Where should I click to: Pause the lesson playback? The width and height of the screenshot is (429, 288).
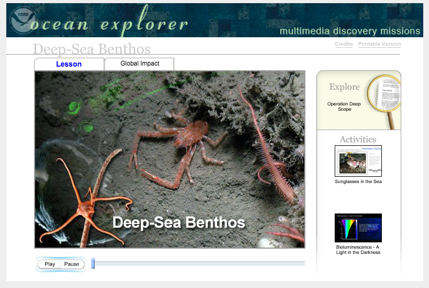(x=72, y=264)
